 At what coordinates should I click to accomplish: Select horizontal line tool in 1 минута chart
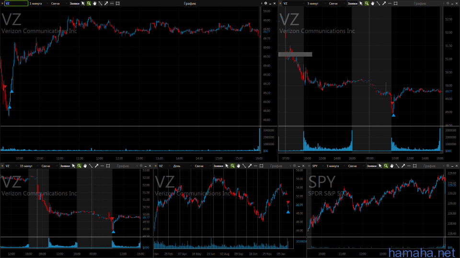point(112,3)
